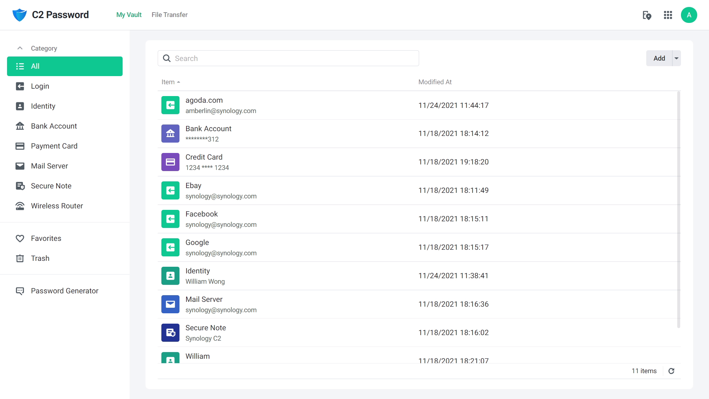Click the 11 items count label
Screen dimensions: 709x399
(x=644, y=371)
